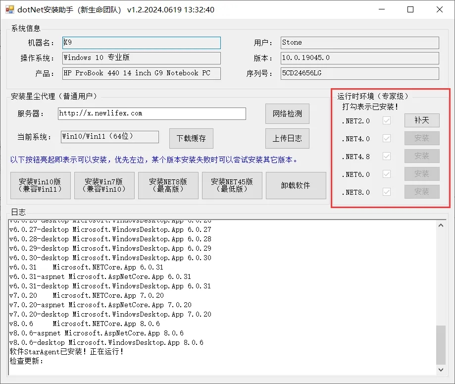
Task: Click the 运行时环境（专家级）group title
Action: (373, 96)
